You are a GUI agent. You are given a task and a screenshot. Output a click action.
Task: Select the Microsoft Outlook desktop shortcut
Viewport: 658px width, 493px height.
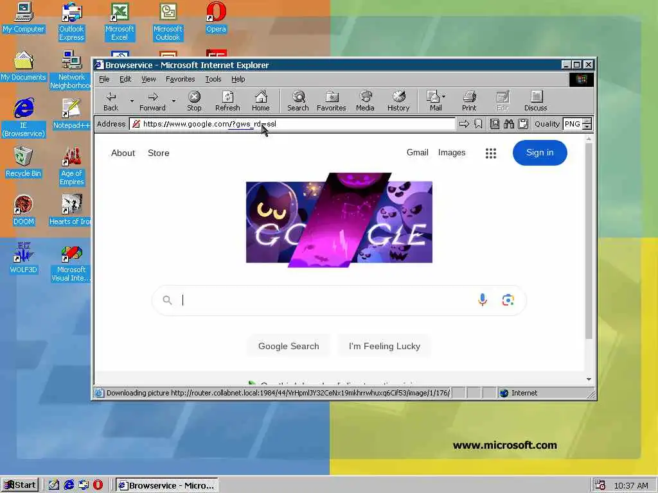click(168, 22)
